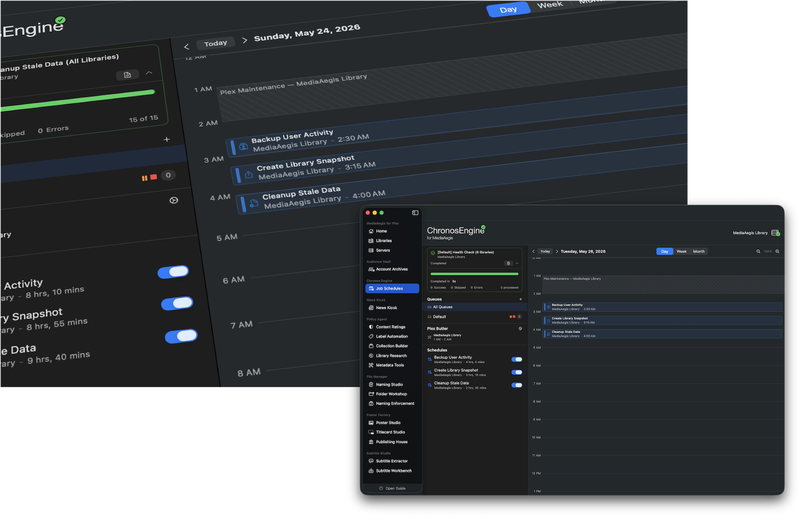
Task: Open Subtitle Extractor in the sidebar
Action: (392, 461)
